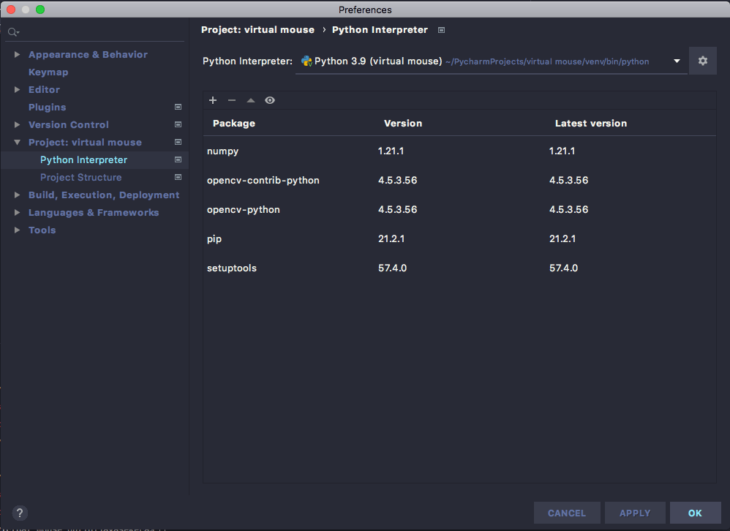Click setuptools latest version 57.4.0 cell
The image size is (730, 531).
coord(563,268)
